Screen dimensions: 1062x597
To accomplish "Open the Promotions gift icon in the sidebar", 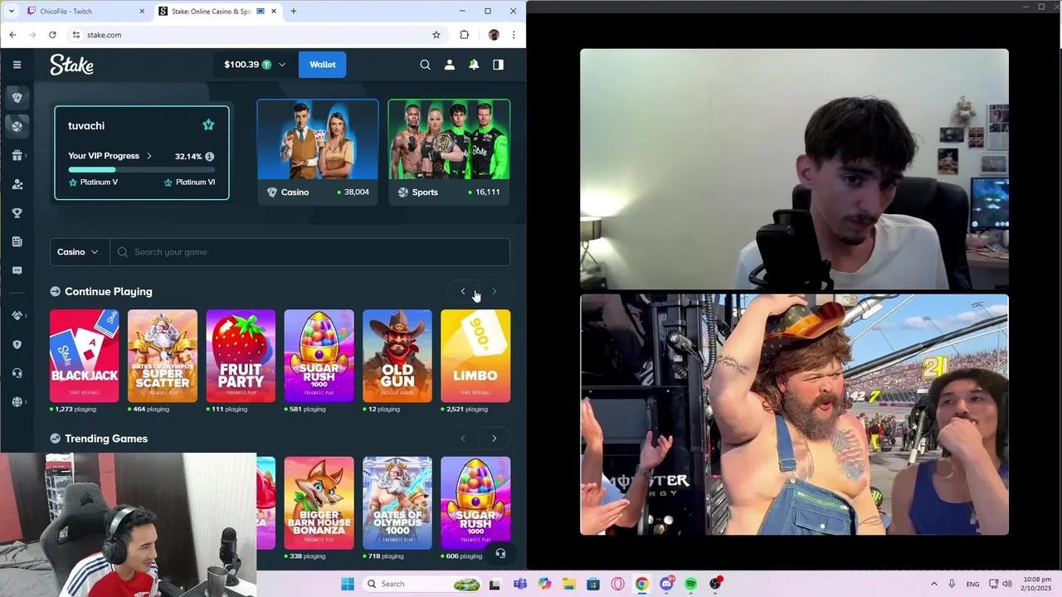I will (x=17, y=155).
